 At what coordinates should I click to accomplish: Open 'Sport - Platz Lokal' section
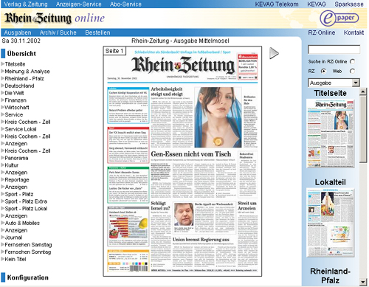click(x=26, y=209)
